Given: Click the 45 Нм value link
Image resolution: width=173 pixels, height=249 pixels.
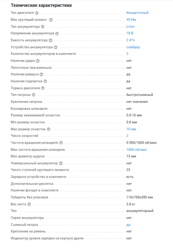Looking at the screenshot, I should coord(131,19).
